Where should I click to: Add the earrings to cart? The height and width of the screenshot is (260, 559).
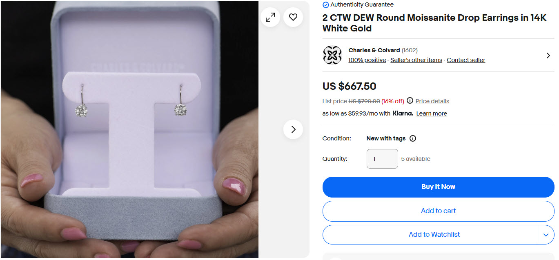[438, 211]
